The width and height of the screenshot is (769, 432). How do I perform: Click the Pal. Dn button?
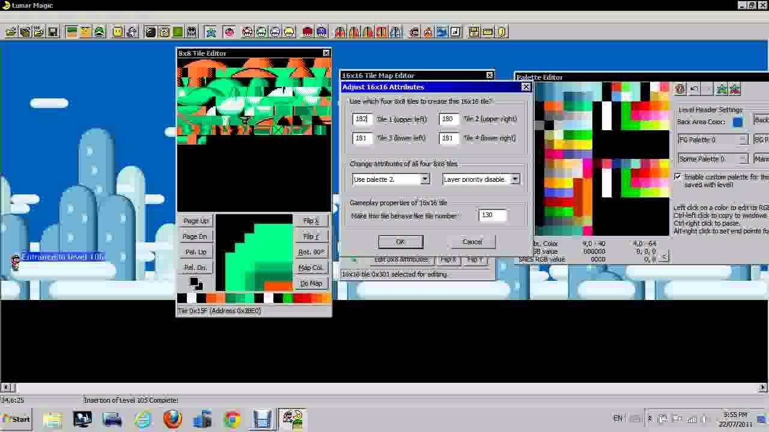click(x=195, y=268)
